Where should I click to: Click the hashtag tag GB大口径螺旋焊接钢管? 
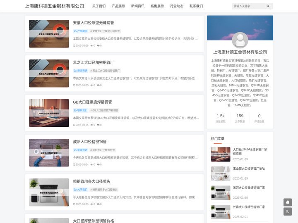tap(104, 110)
